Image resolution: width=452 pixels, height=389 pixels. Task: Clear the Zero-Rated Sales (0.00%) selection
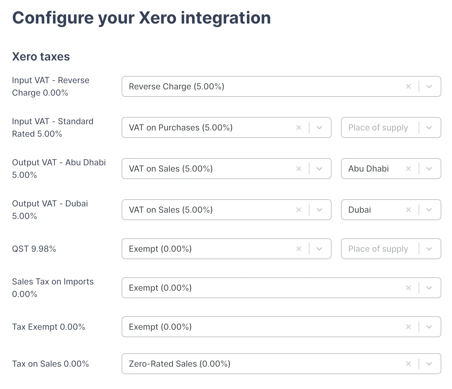[x=408, y=364]
